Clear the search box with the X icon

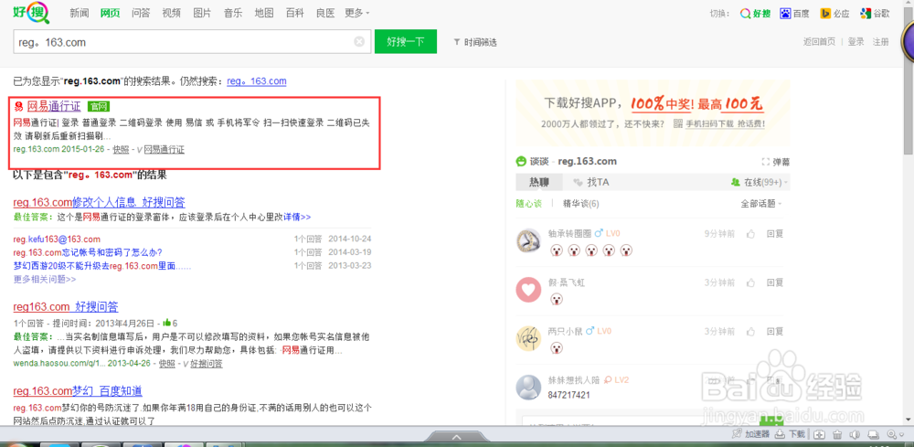point(359,42)
